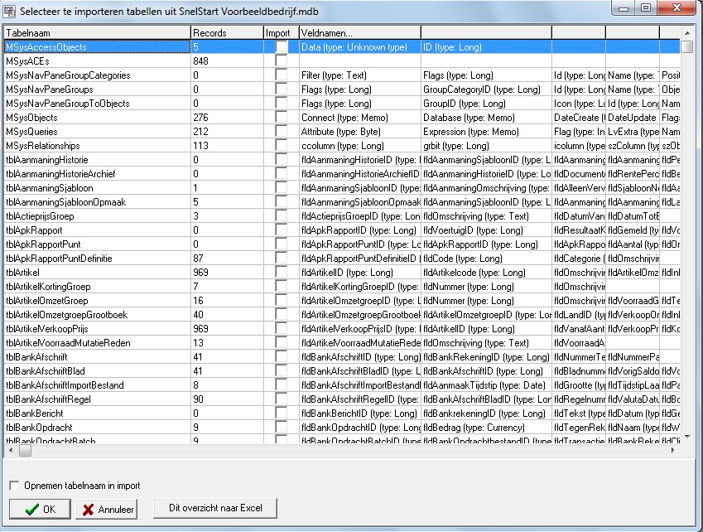Click the Records column header
This screenshot has width=703, height=532.
click(226, 33)
